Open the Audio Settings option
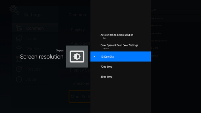This screenshot has width=201, height=113. pyautogui.click(x=80, y=43)
